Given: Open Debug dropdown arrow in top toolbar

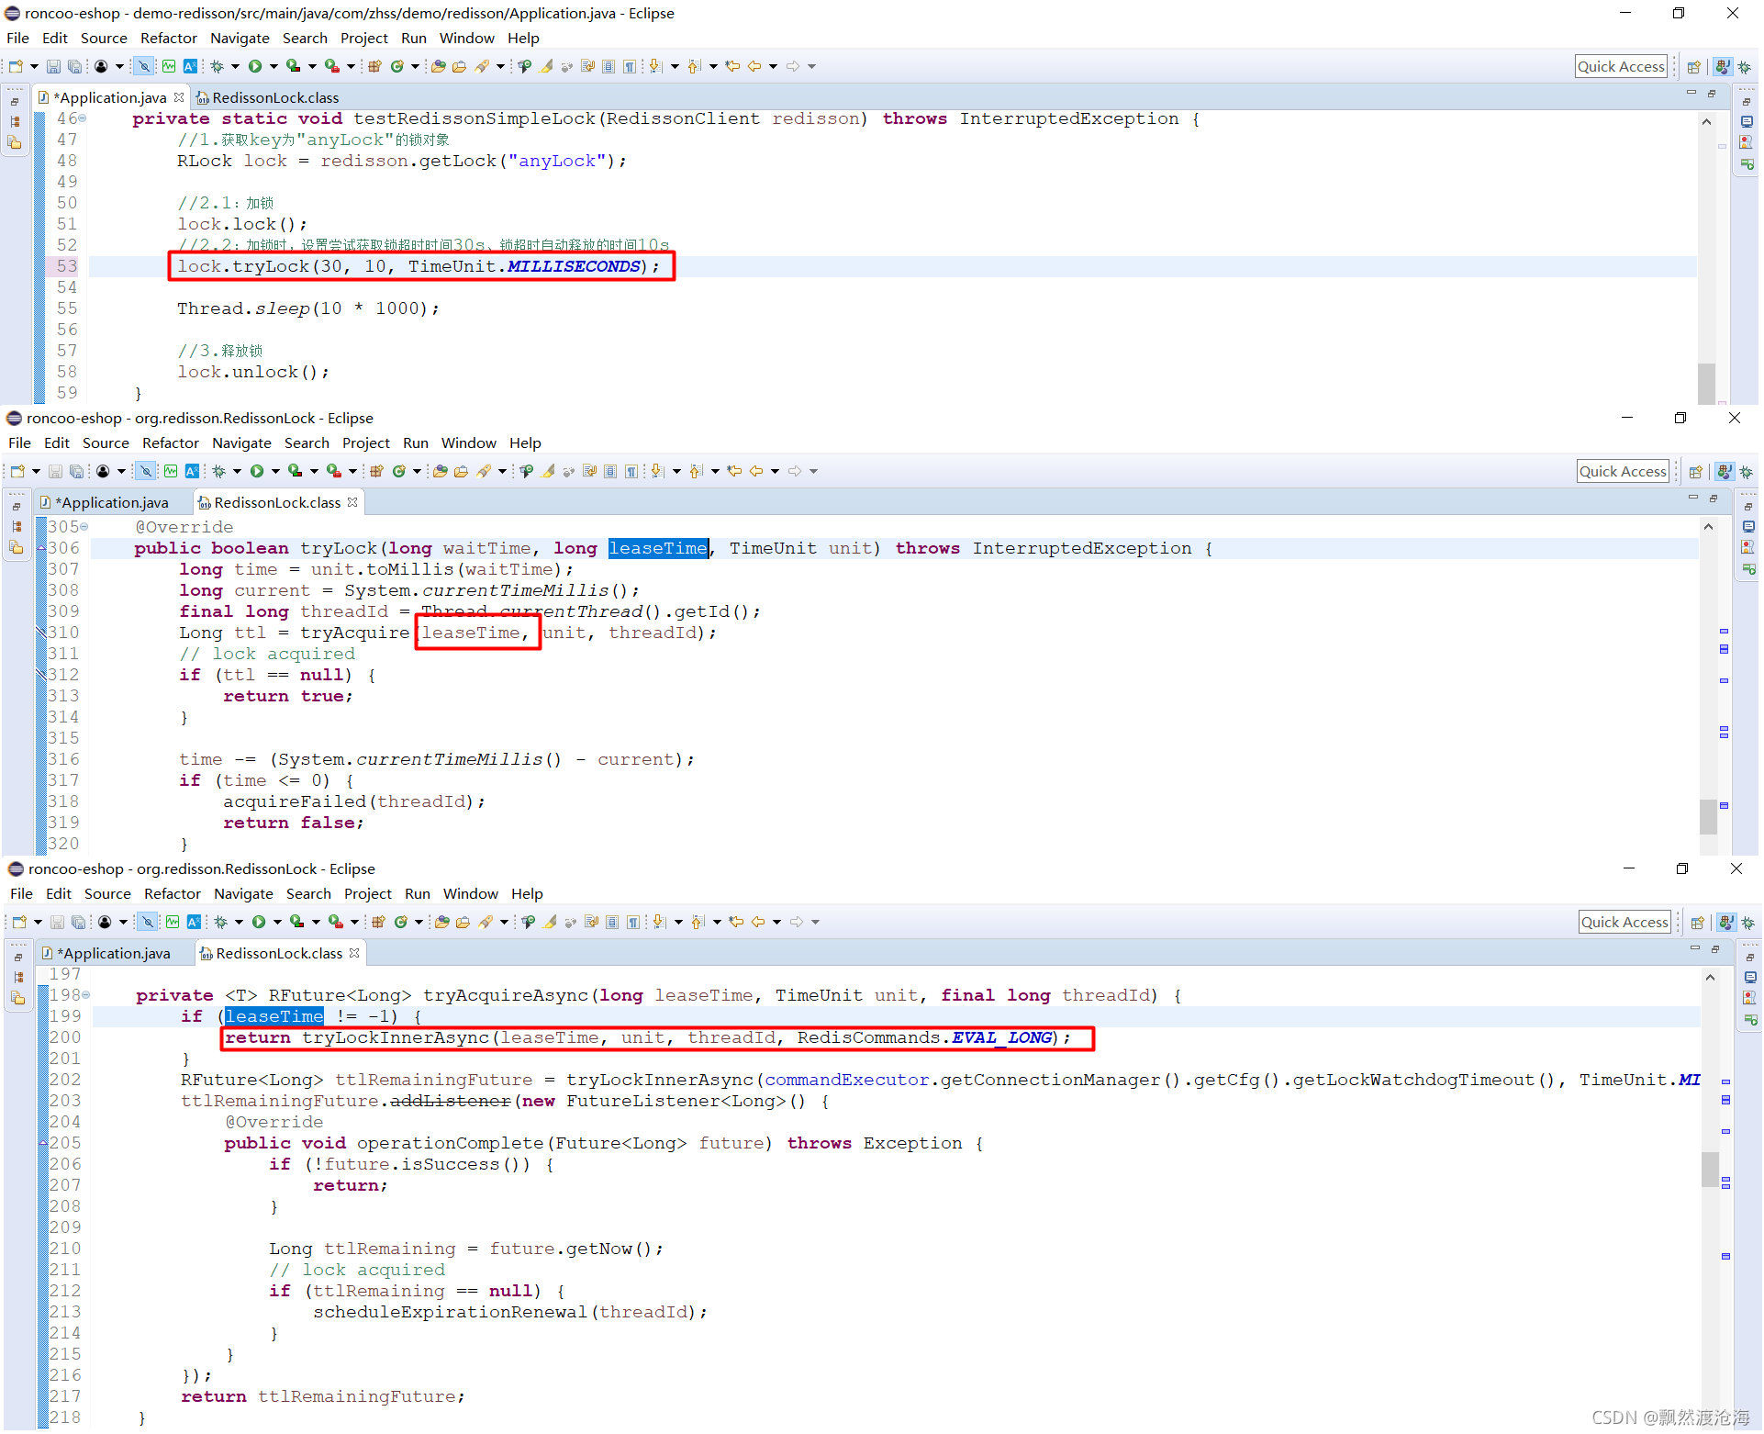Looking at the screenshot, I should coord(235,66).
